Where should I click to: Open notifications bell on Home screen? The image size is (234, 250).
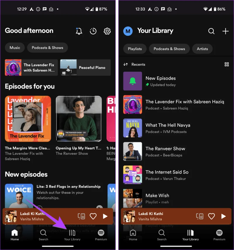point(79,31)
